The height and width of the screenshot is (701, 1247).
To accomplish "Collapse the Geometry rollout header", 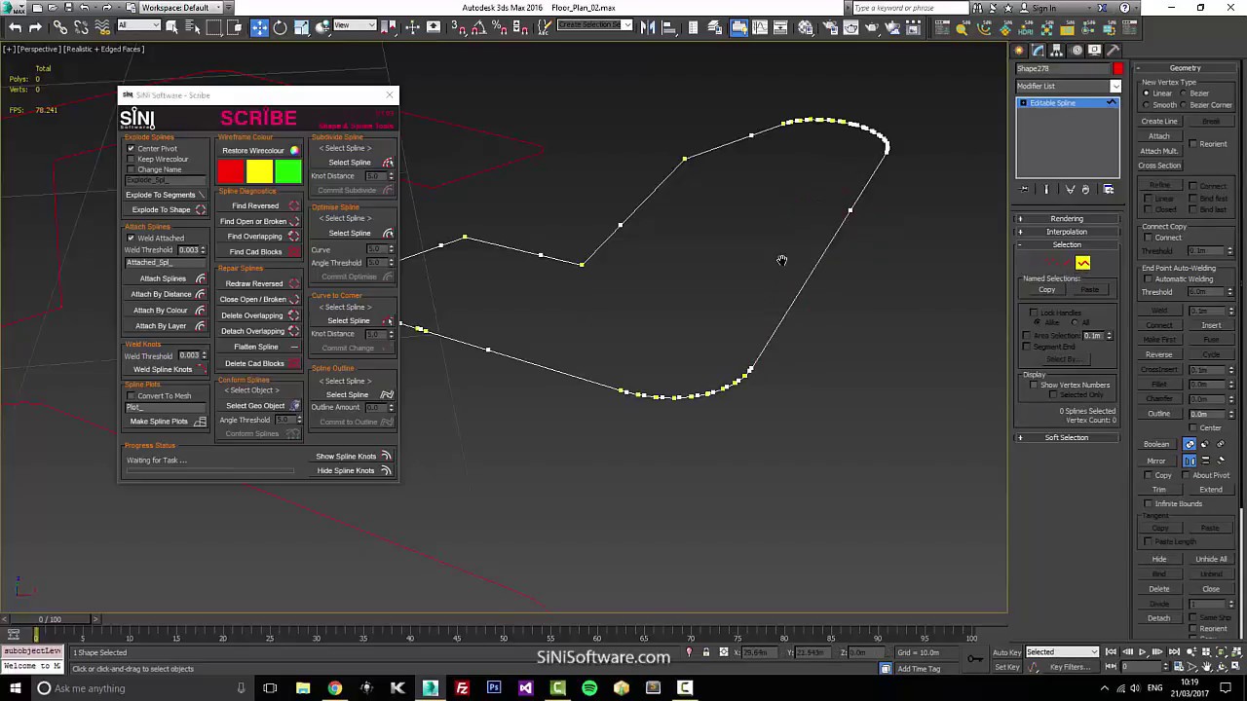I will click(1185, 68).
